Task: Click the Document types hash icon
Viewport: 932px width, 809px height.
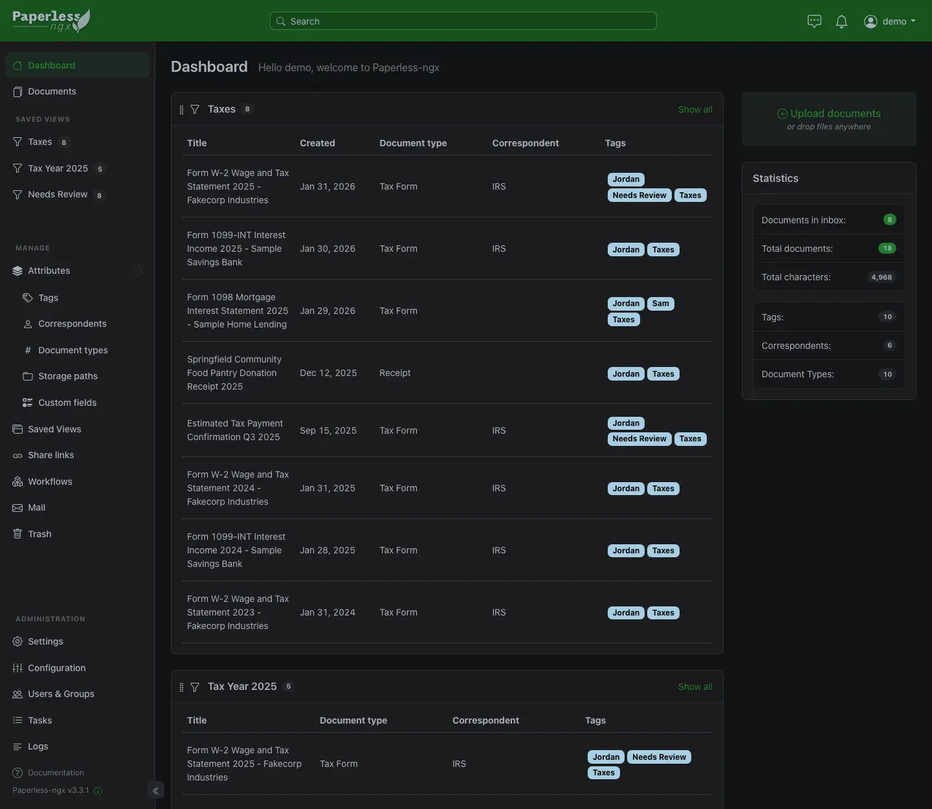Action: (x=28, y=350)
